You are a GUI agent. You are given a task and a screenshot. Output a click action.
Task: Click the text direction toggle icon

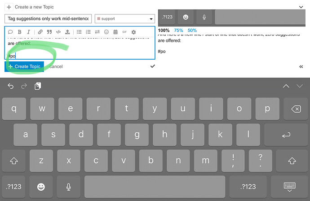[x=97, y=32]
